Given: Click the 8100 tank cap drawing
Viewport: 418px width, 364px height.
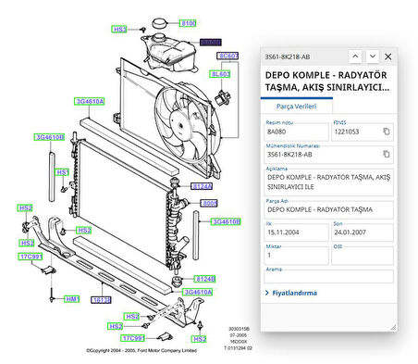Looking at the screenshot, I should coord(159,23).
